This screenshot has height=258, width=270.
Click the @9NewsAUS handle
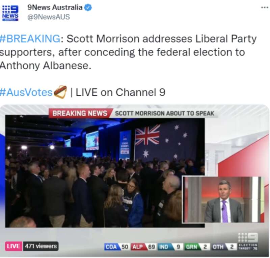pos(49,17)
